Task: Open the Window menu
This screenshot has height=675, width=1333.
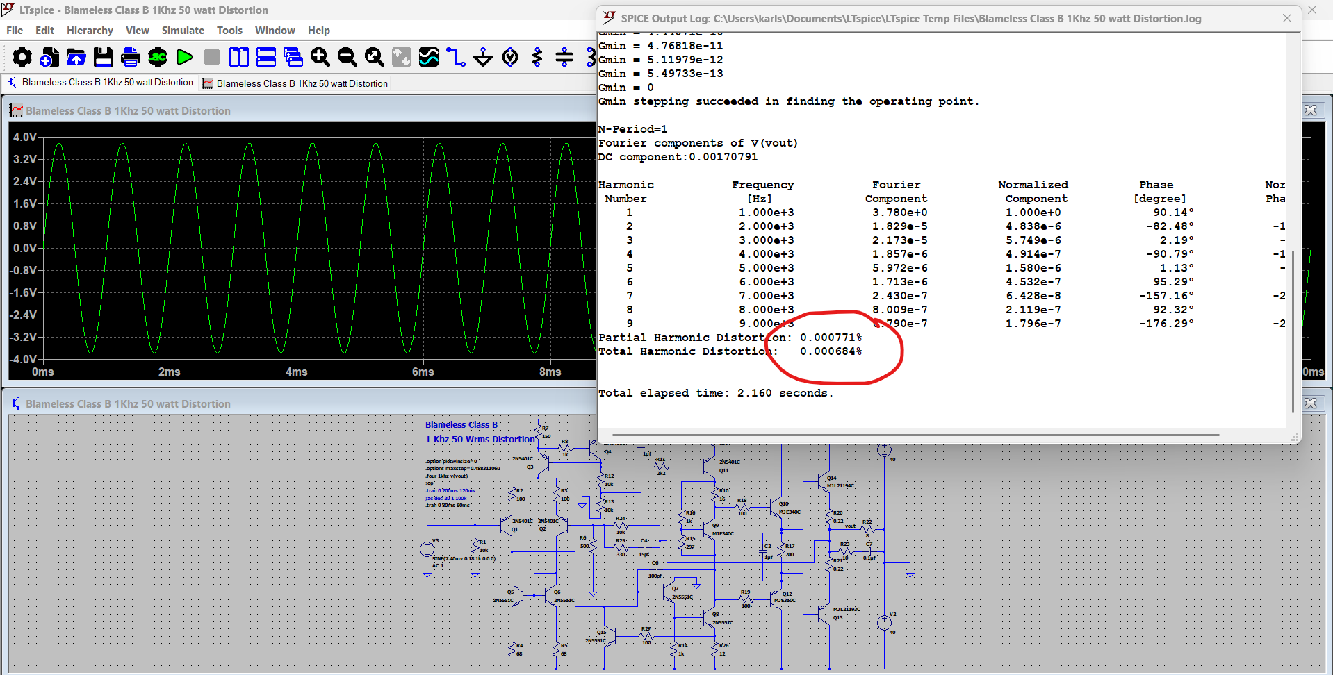Action: [275, 31]
